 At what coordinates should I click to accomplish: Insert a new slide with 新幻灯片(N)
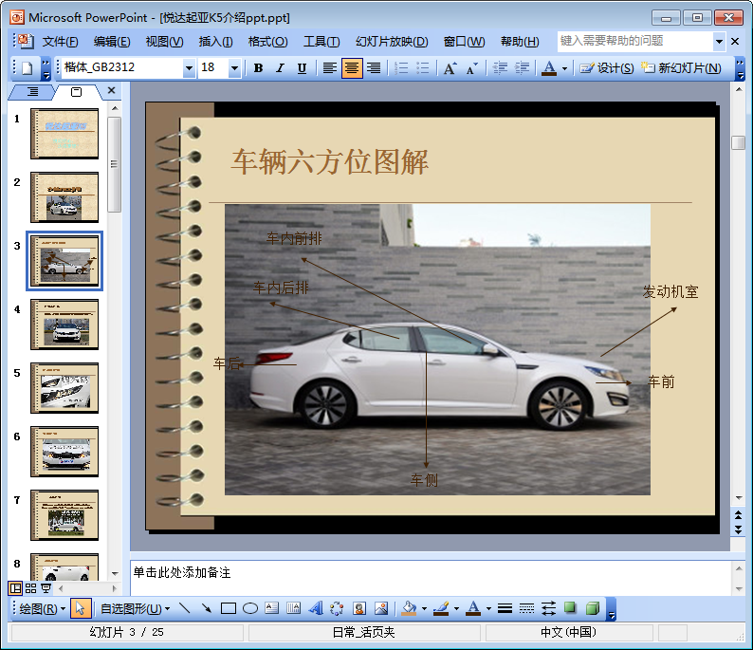tap(681, 68)
